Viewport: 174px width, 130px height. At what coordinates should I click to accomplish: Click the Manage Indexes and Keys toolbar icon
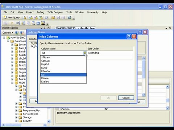click(24, 23)
